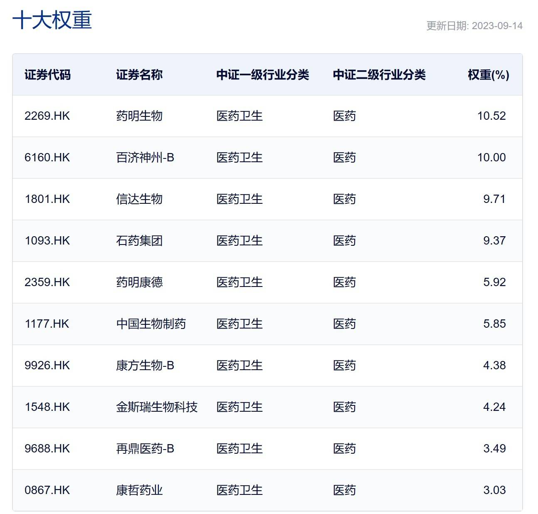Click the 药明生物 security name
The image size is (538, 514).
tap(139, 116)
